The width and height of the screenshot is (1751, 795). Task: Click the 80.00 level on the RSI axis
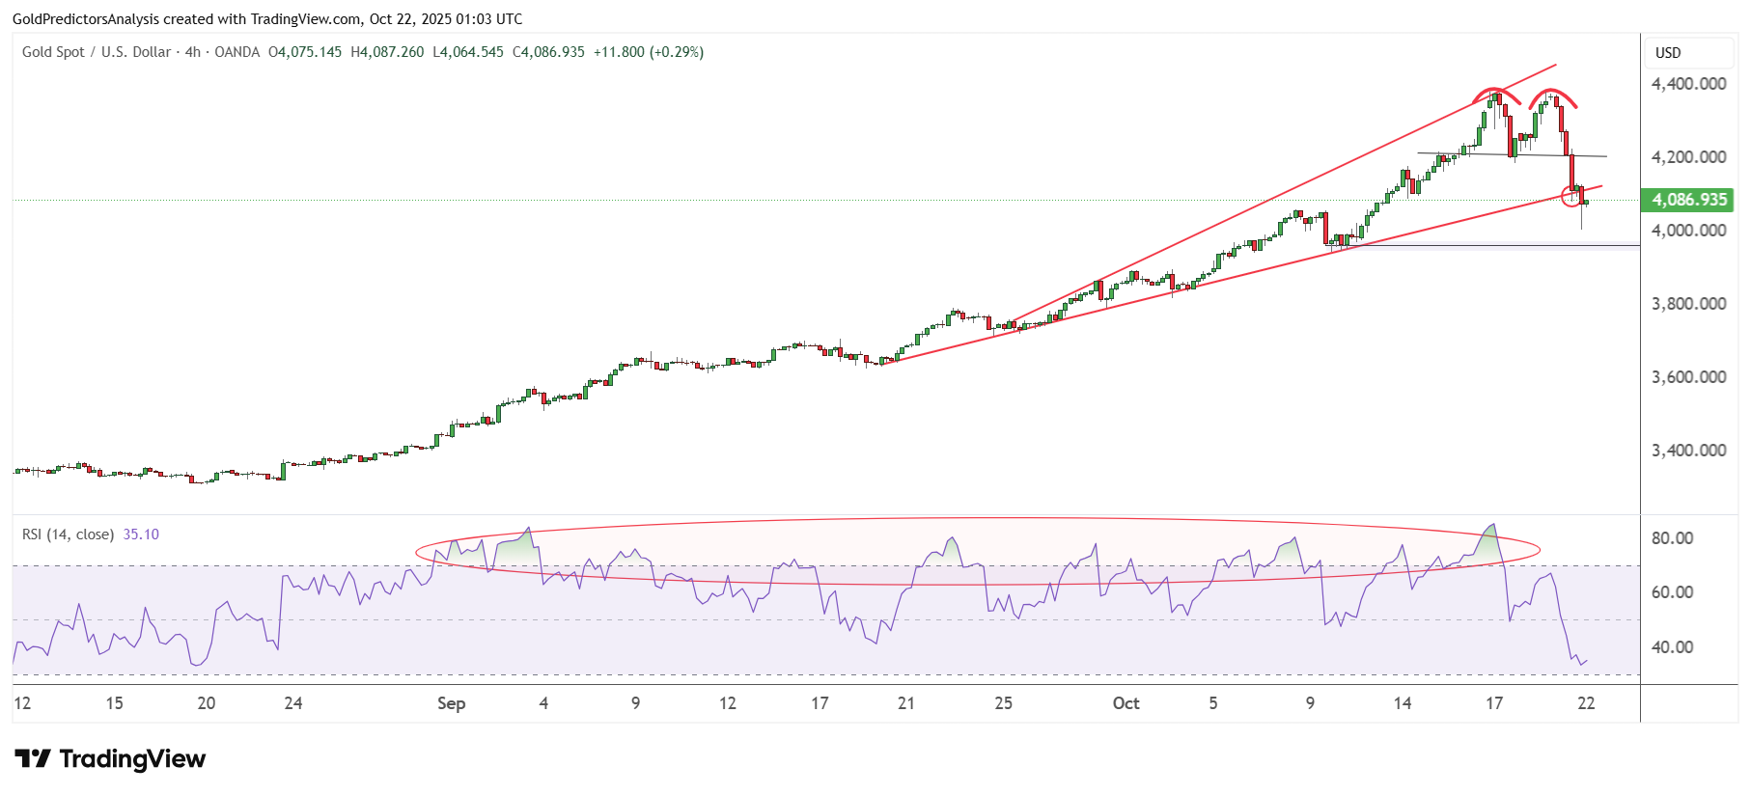point(1672,538)
